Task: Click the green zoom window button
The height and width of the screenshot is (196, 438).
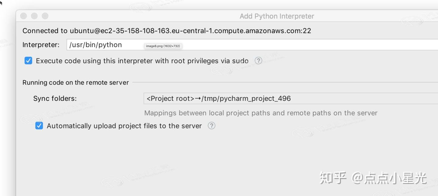Action: [45, 16]
